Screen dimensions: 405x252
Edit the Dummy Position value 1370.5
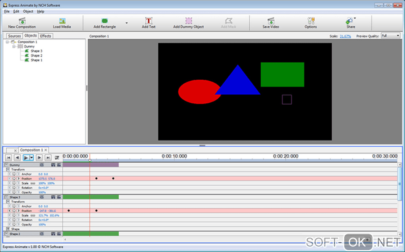point(42,179)
